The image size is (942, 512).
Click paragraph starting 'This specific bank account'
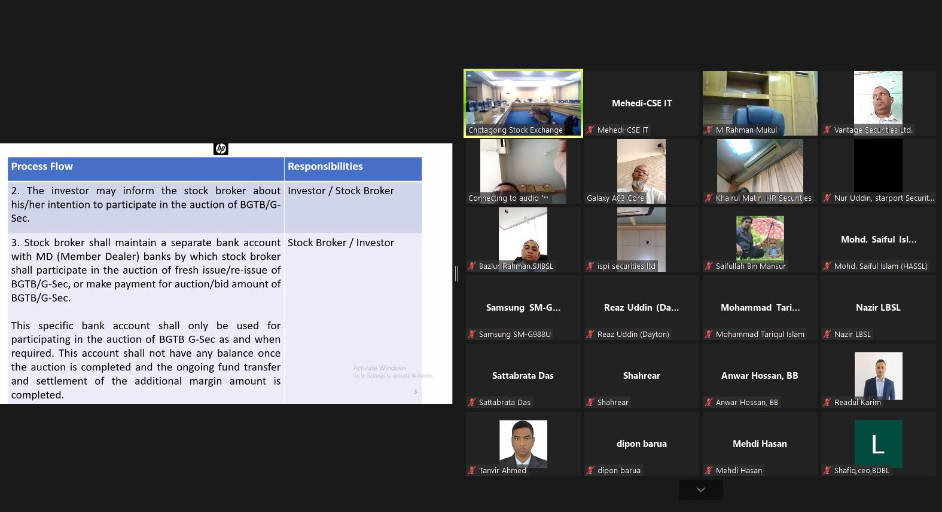point(146,360)
